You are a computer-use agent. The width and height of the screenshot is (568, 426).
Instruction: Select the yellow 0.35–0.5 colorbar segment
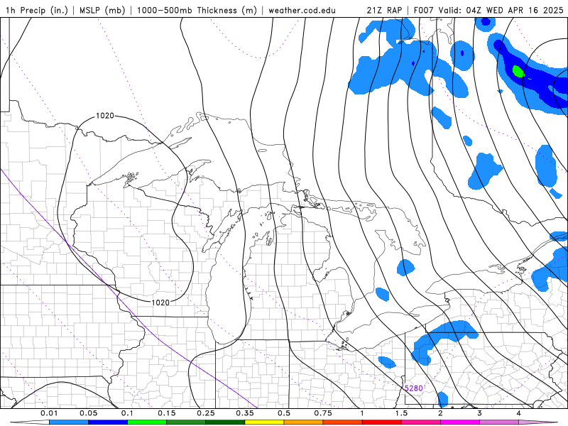[x=264, y=422]
